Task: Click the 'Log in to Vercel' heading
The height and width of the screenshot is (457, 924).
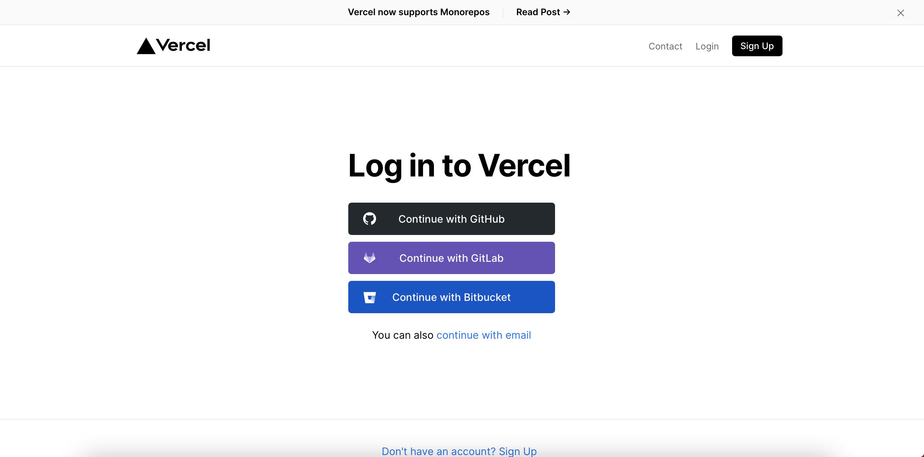Action: pyautogui.click(x=459, y=165)
